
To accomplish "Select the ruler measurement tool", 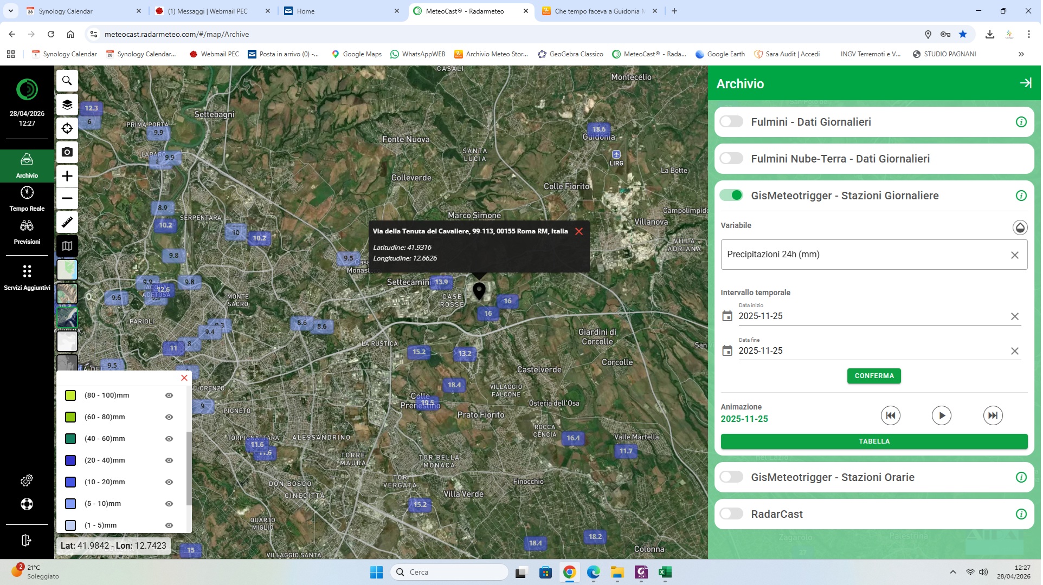I will (67, 222).
